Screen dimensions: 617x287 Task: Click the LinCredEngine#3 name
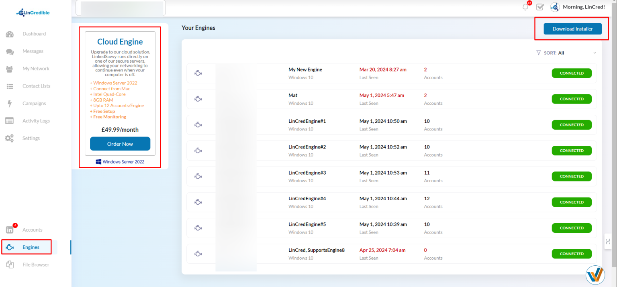307,173
